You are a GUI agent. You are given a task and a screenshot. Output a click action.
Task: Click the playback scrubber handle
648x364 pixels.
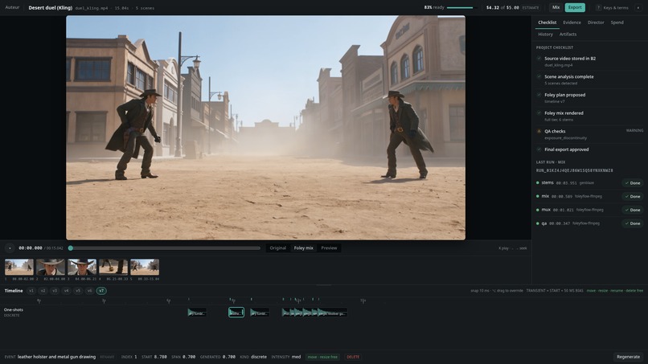click(71, 248)
